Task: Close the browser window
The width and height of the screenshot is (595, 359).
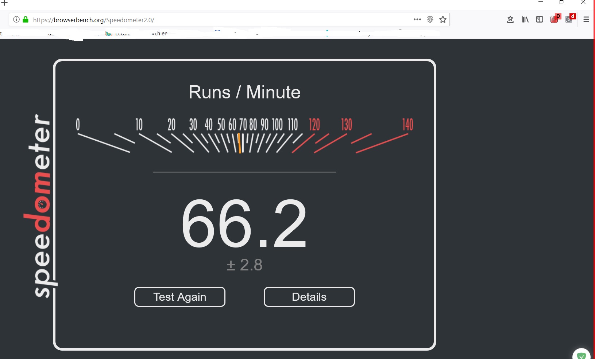Action: coord(583,3)
